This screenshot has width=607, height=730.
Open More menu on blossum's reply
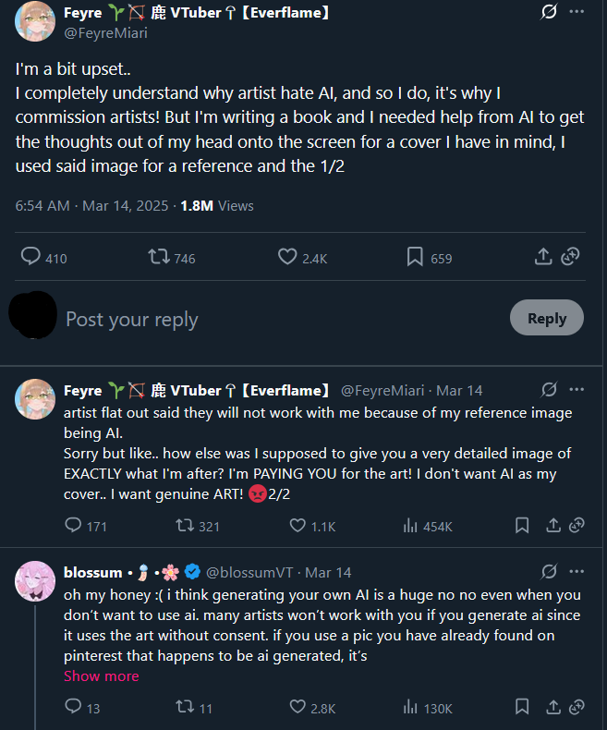577,572
